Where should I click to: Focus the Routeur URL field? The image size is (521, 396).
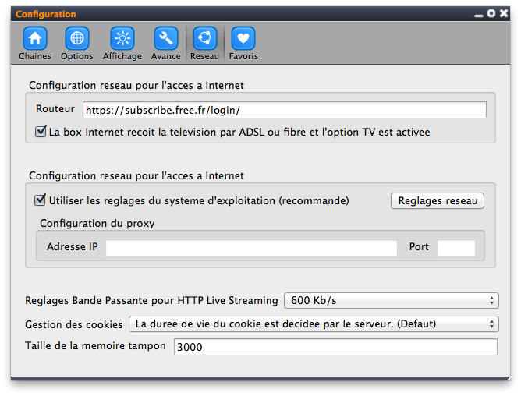click(x=285, y=110)
